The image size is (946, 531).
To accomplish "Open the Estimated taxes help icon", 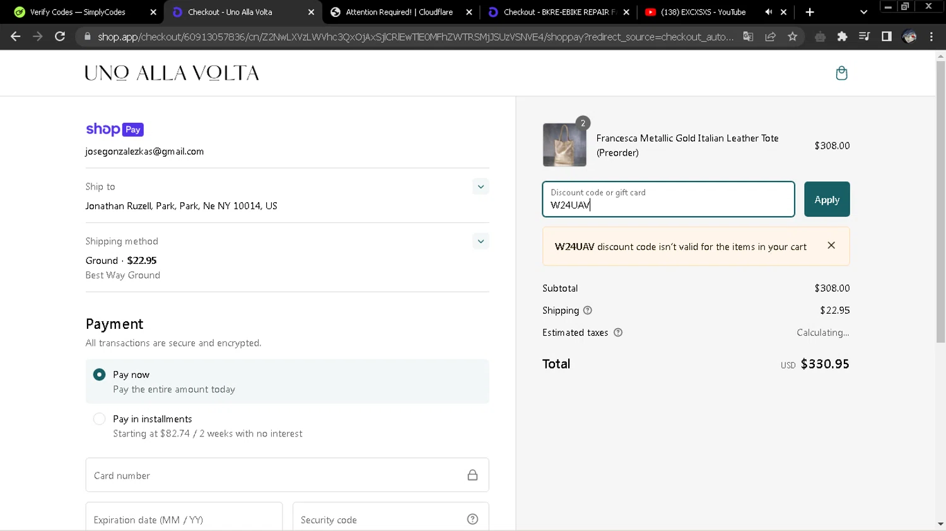I will 618,333.
